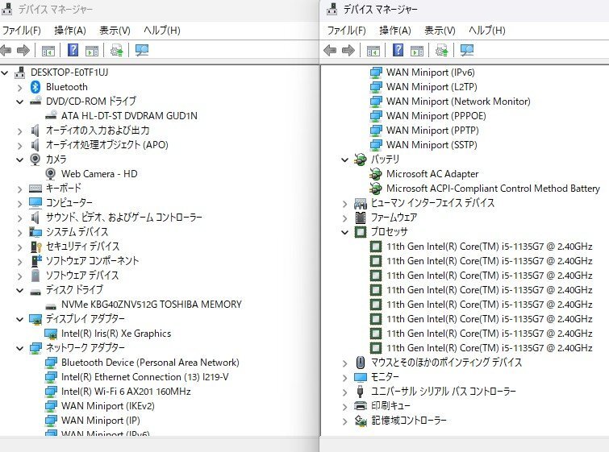The width and height of the screenshot is (609, 452).
Task: Collapse the プロセッサ category
Action: point(345,232)
